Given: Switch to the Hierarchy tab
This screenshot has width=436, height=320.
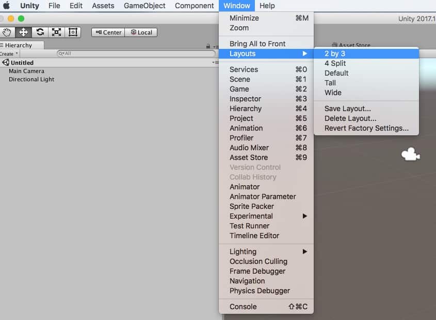Looking at the screenshot, I should click(21, 45).
